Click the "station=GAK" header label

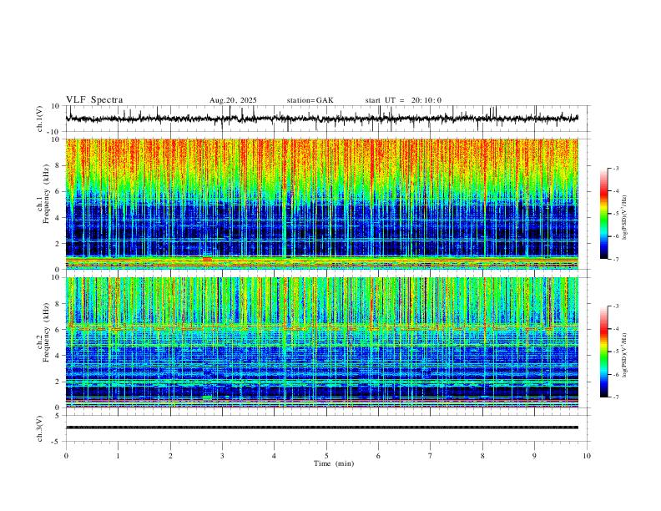click(x=310, y=100)
